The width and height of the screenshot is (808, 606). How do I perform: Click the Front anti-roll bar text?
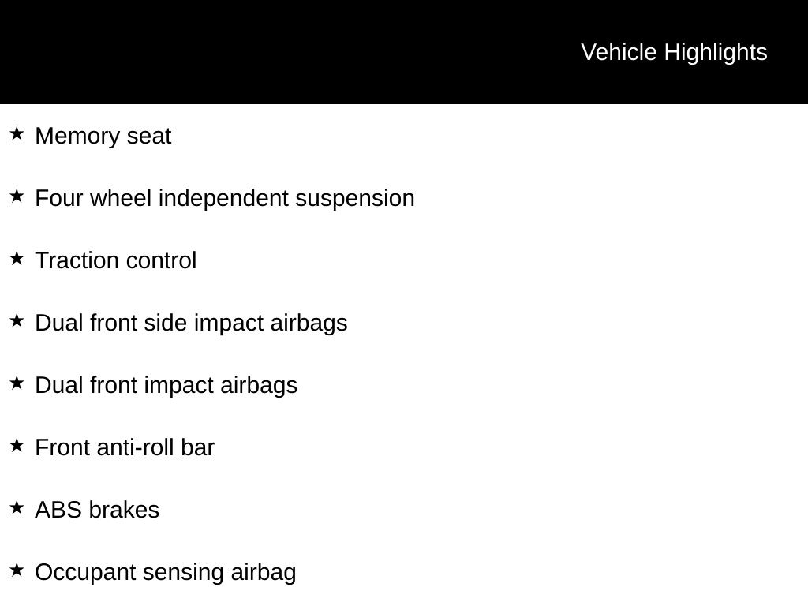click(x=125, y=447)
